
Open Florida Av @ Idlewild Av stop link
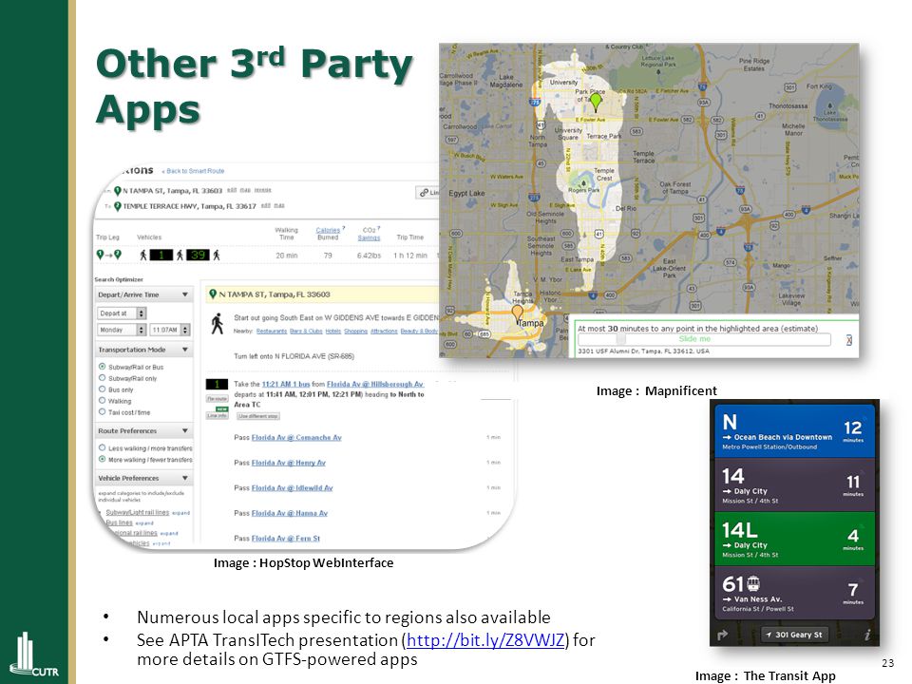click(292, 488)
